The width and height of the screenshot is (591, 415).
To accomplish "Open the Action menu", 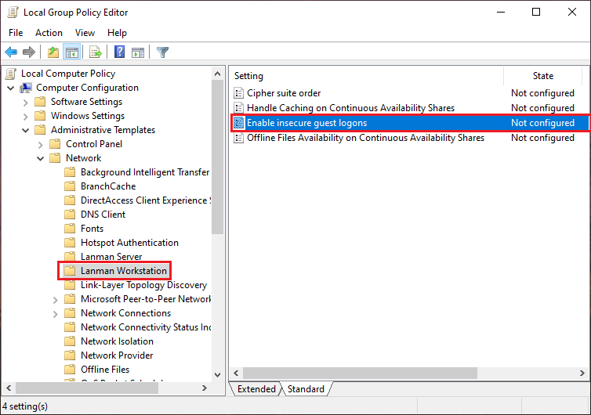I will 49,33.
